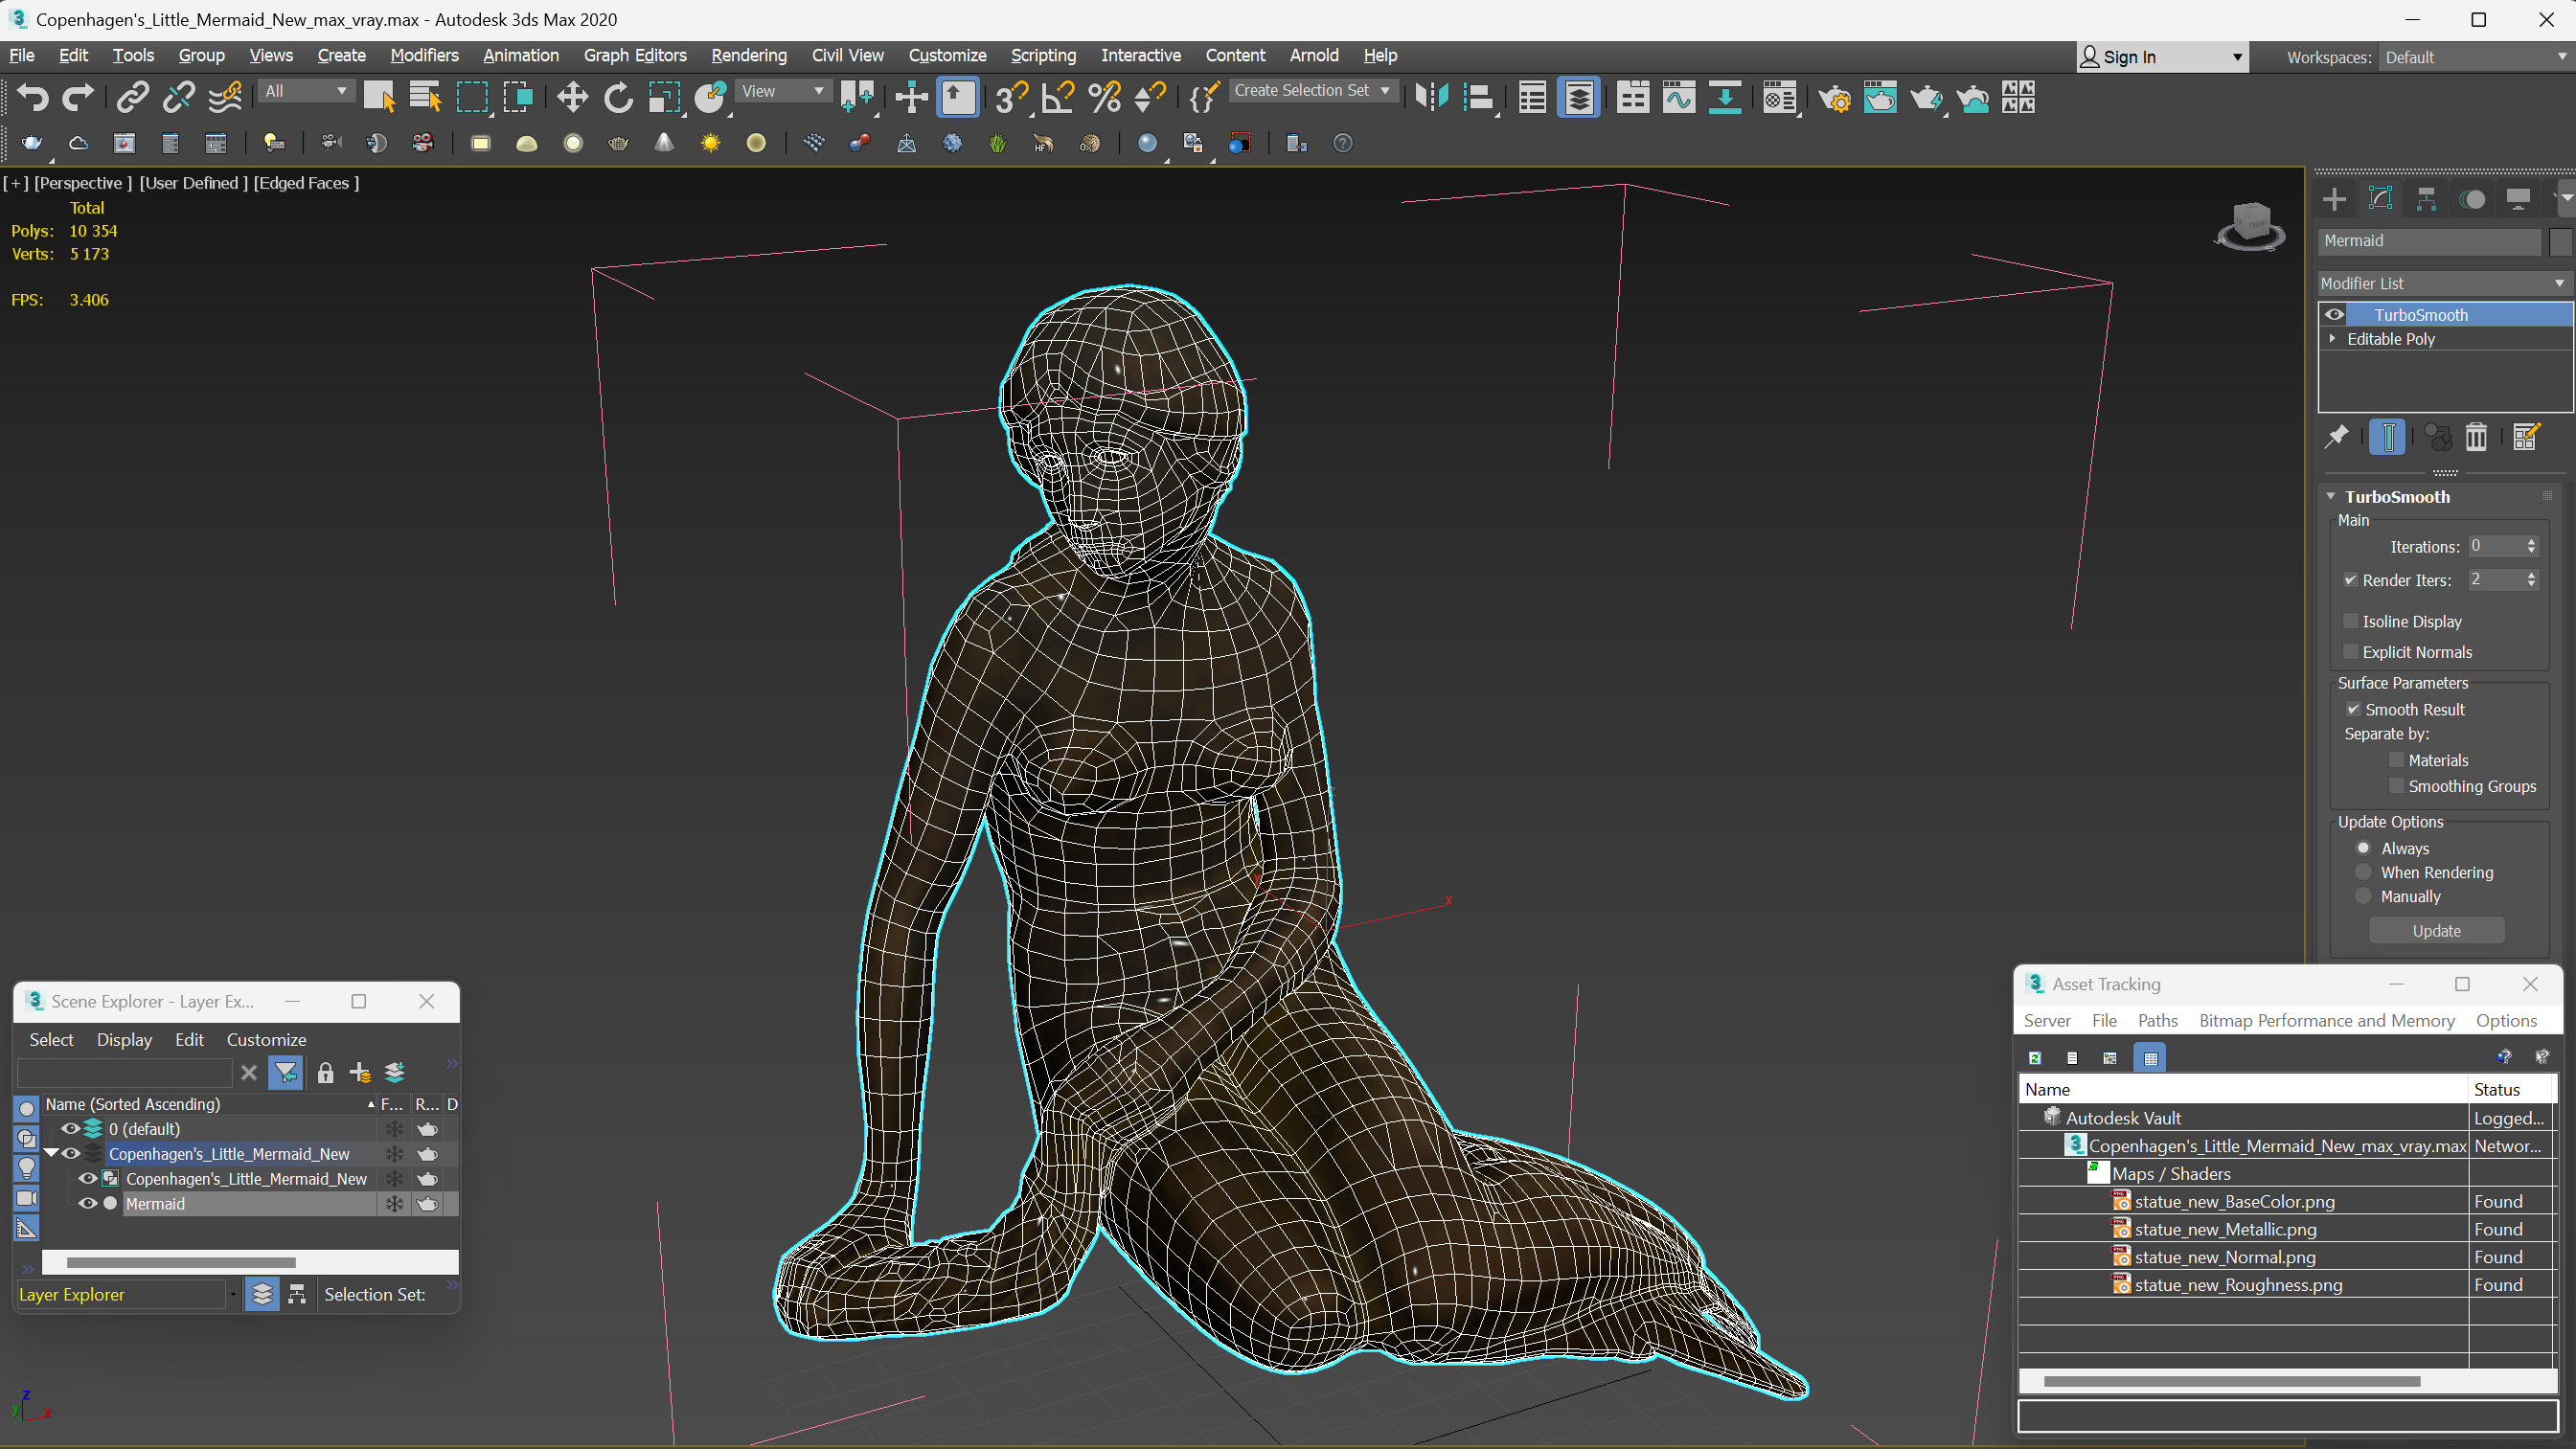Open the Create Selection Set dropdown
This screenshot has width=2576, height=1449.
click(1312, 91)
